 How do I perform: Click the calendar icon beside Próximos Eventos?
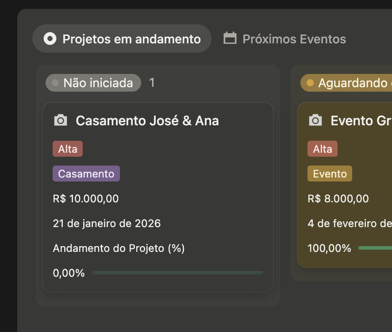coord(230,39)
